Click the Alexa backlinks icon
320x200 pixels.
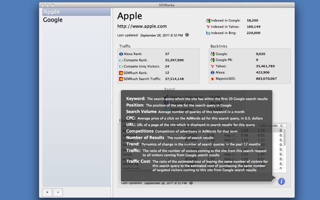pyautogui.click(x=212, y=72)
